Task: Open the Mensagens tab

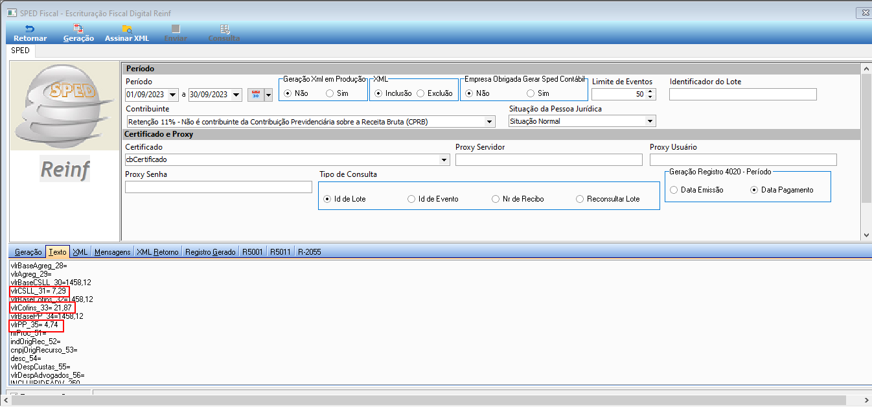Action: (x=113, y=251)
